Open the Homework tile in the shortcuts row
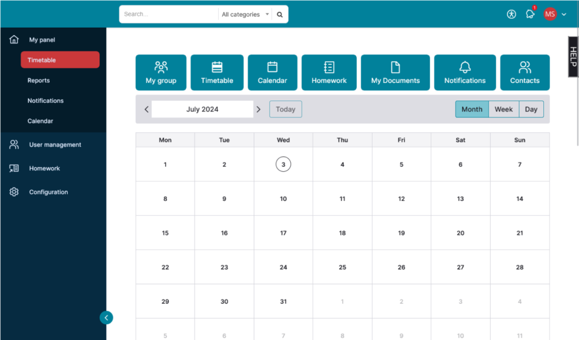Screen dimensions: 579x340 point(329,73)
